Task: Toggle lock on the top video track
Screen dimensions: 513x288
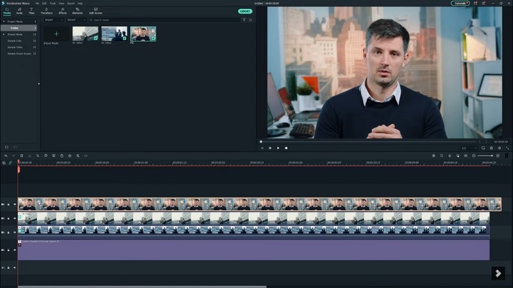Action: pos(8,204)
